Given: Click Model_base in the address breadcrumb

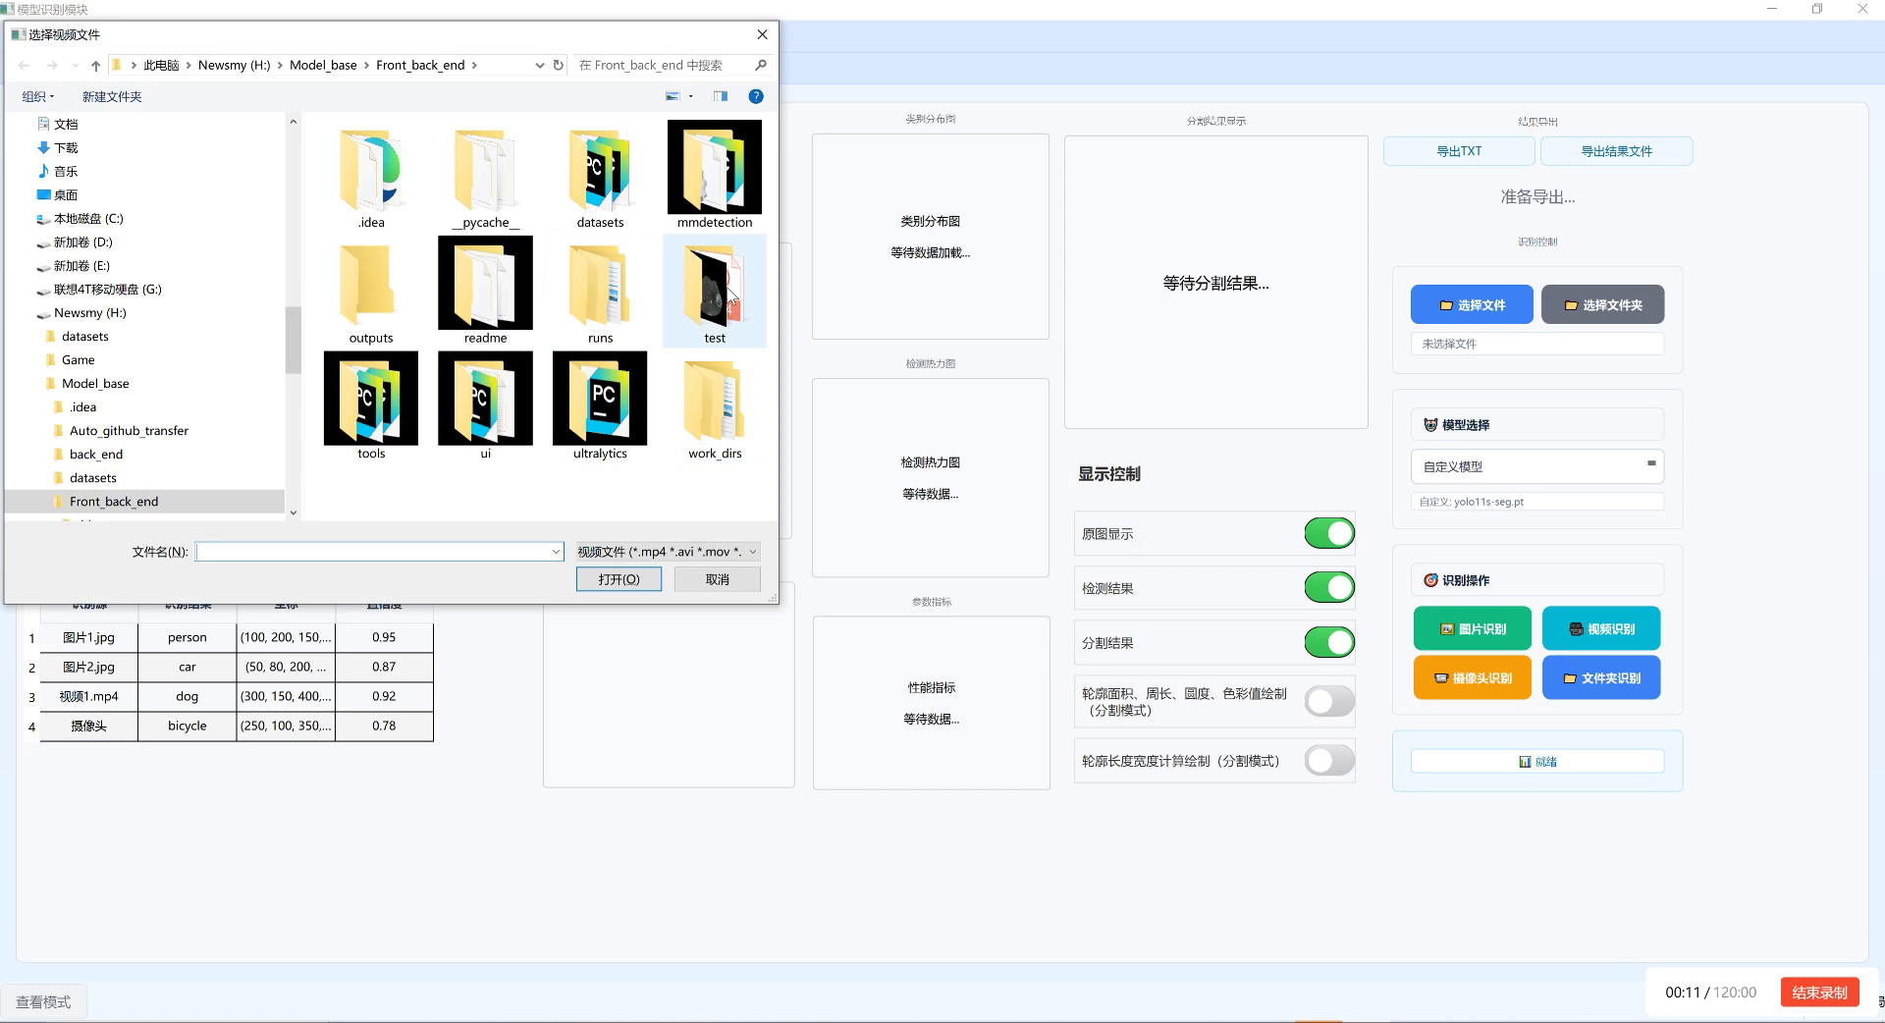Looking at the screenshot, I should pyautogui.click(x=324, y=65).
